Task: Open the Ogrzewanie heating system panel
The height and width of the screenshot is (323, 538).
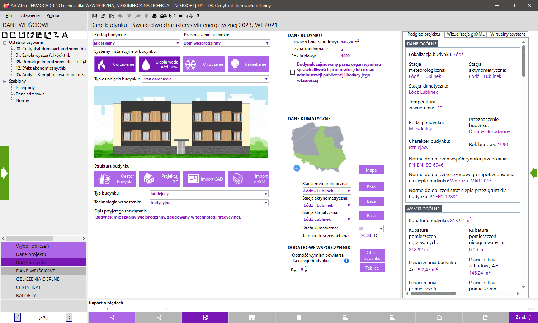Action: 115,65
